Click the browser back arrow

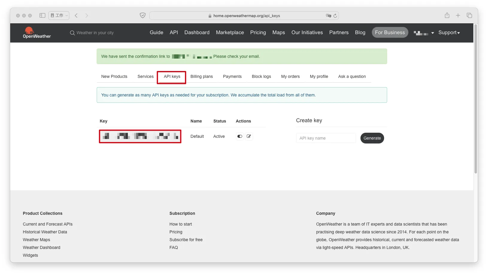click(76, 16)
